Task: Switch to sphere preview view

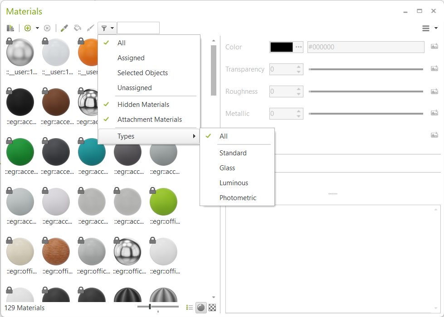Action: pos(200,307)
